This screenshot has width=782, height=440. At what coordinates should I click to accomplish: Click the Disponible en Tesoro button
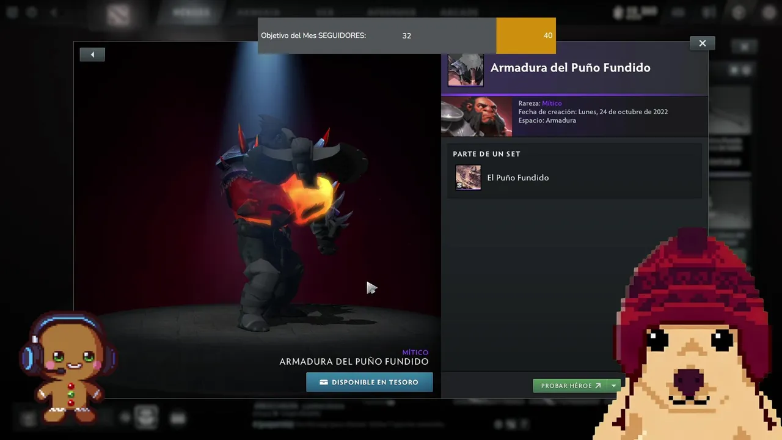click(x=370, y=382)
